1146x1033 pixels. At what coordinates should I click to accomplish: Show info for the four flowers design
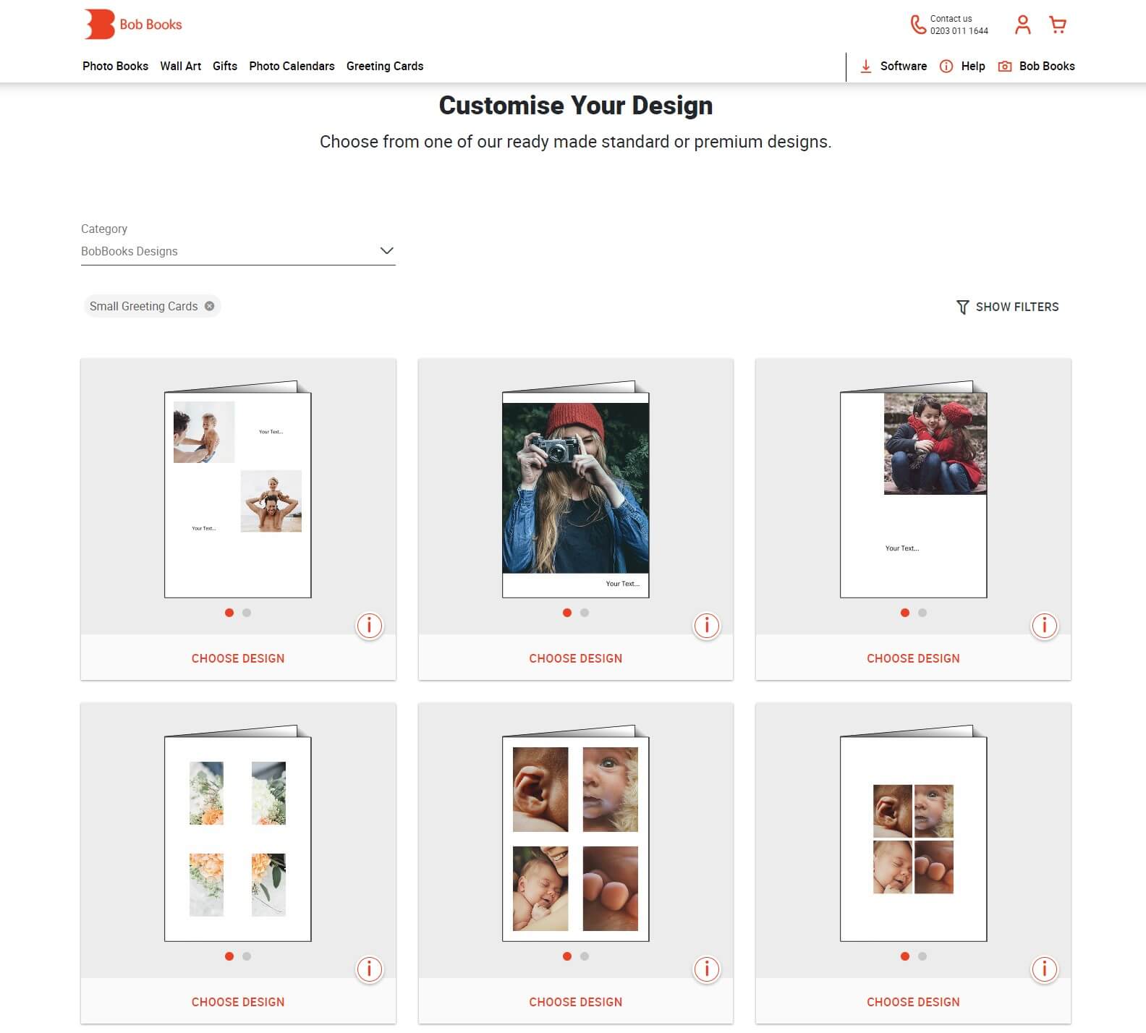[x=369, y=969]
